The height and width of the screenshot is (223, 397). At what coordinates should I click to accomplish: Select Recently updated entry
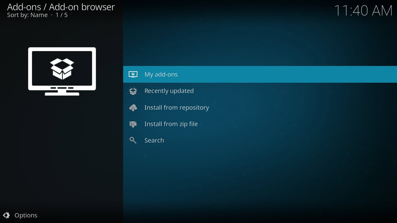[x=260, y=91]
